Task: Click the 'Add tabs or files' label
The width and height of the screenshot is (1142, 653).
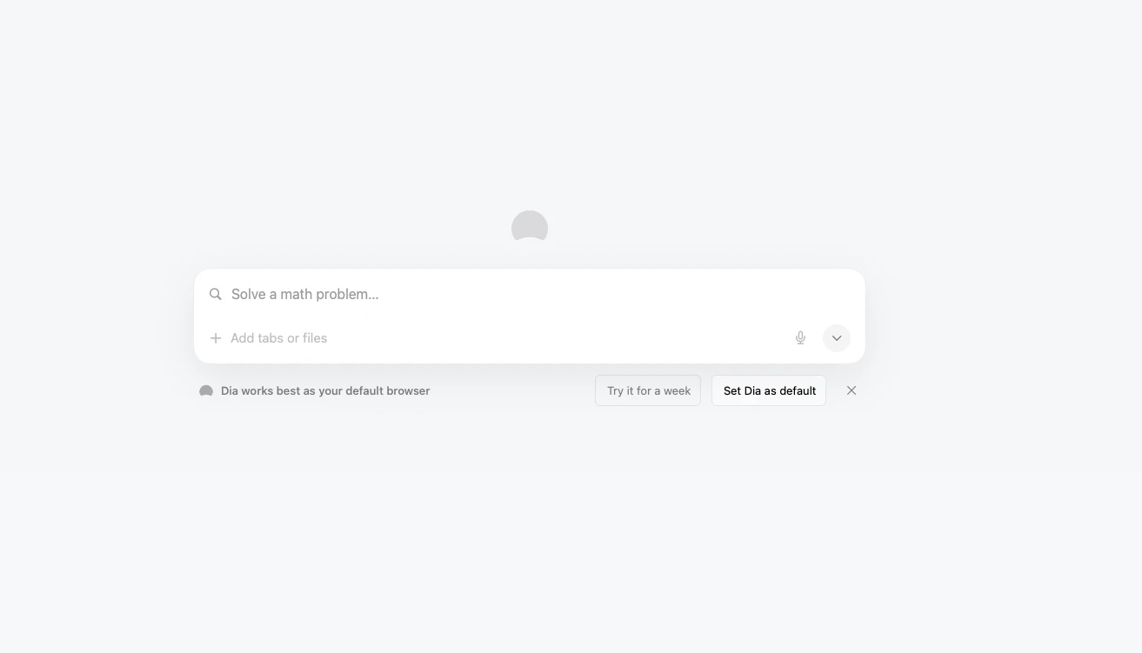Action: click(x=278, y=338)
